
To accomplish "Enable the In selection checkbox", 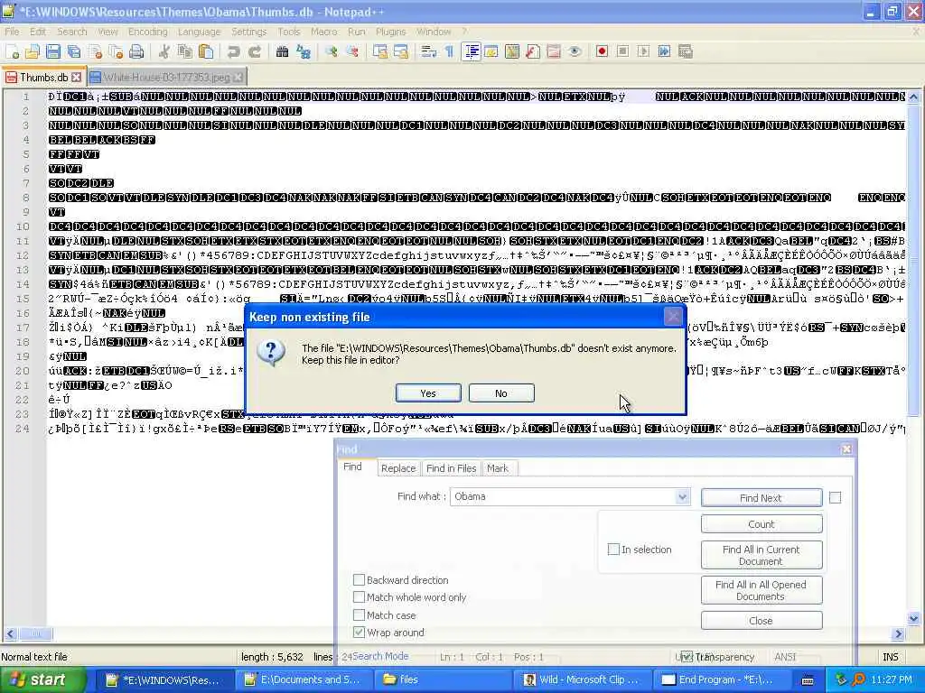I will [x=613, y=550].
